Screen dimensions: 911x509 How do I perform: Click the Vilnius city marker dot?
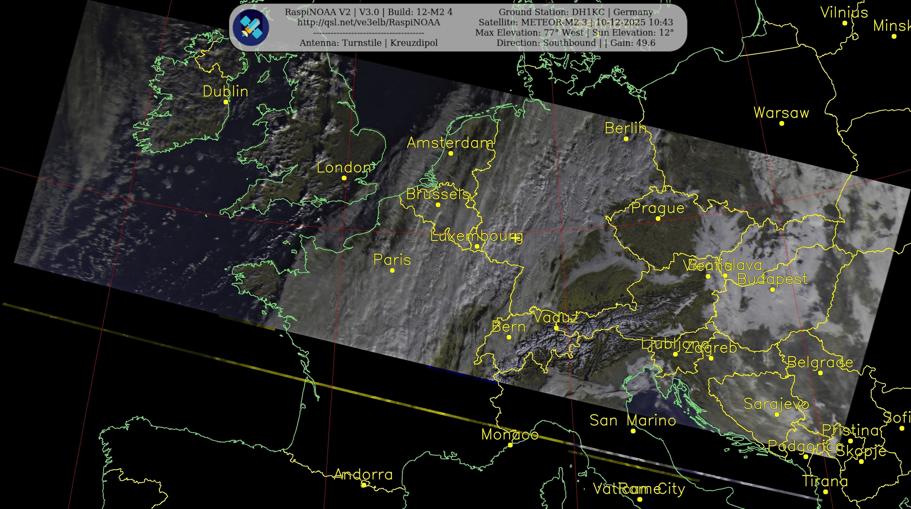pyautogui.click(x=844, y=23)
